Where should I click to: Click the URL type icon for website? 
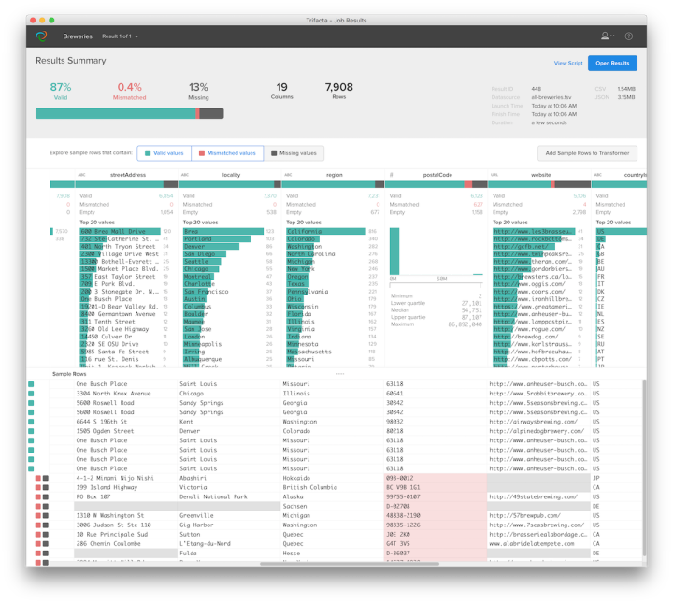tap(494, 175)
